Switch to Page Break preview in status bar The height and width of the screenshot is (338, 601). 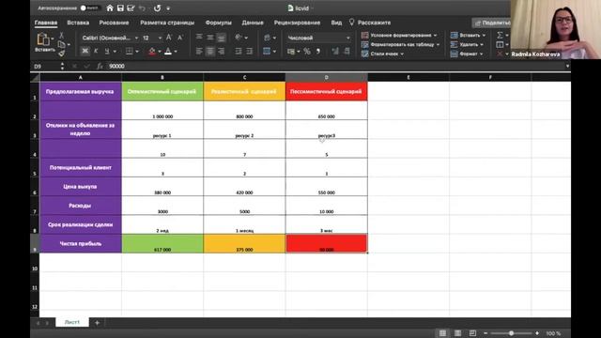[472, 333]
